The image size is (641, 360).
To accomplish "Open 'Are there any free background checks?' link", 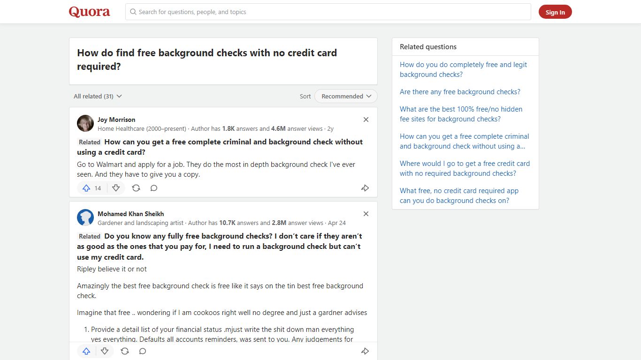I will 460,92.
